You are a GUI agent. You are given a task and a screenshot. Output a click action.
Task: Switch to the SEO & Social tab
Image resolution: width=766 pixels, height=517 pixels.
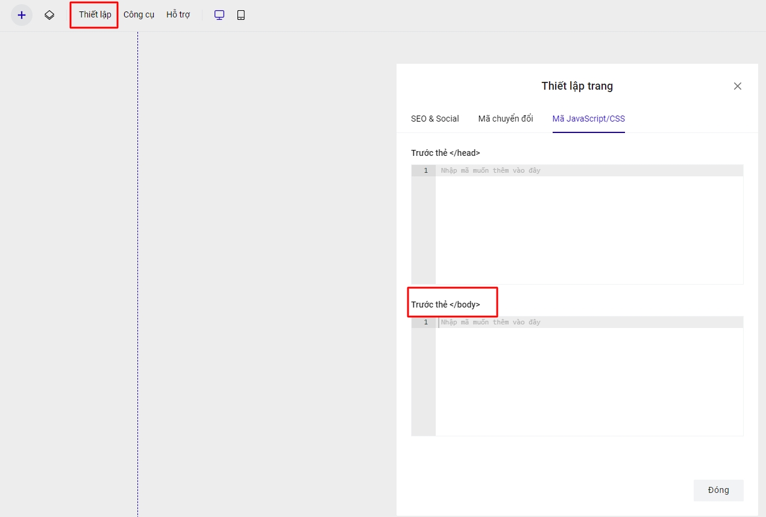[435, 119]
